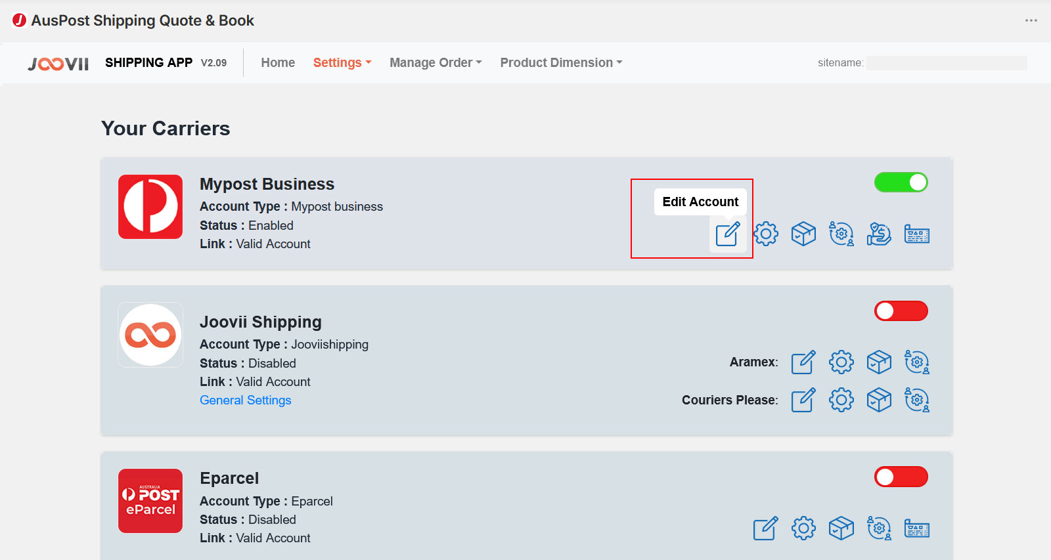Click Mypost Business hand delivery icon
Screen dimensions: 1051x560
pos(879,234)
